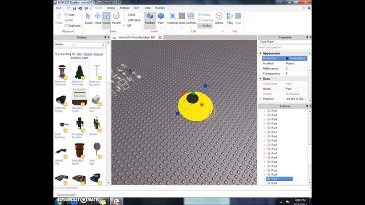
Task: Click the Paste icon in Clipboard
Action: click(59, 17)
